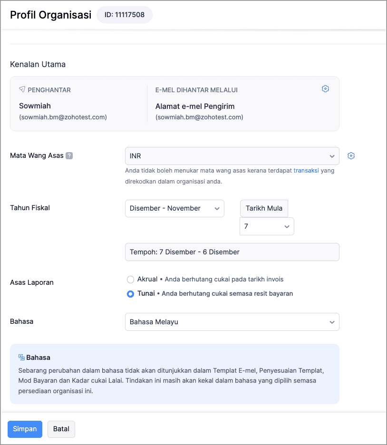The height and width of the screenshot is (445, 387).
Task: Click the Simpan button
Action: [x=25, y=429]
